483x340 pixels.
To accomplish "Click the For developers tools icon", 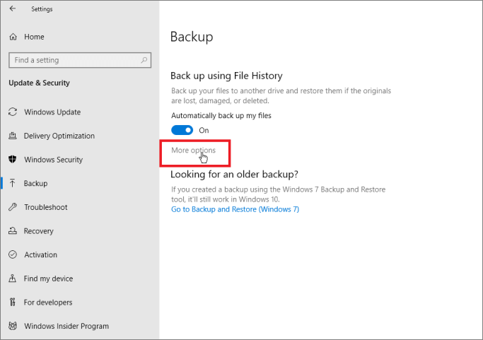I will (13, 303).
